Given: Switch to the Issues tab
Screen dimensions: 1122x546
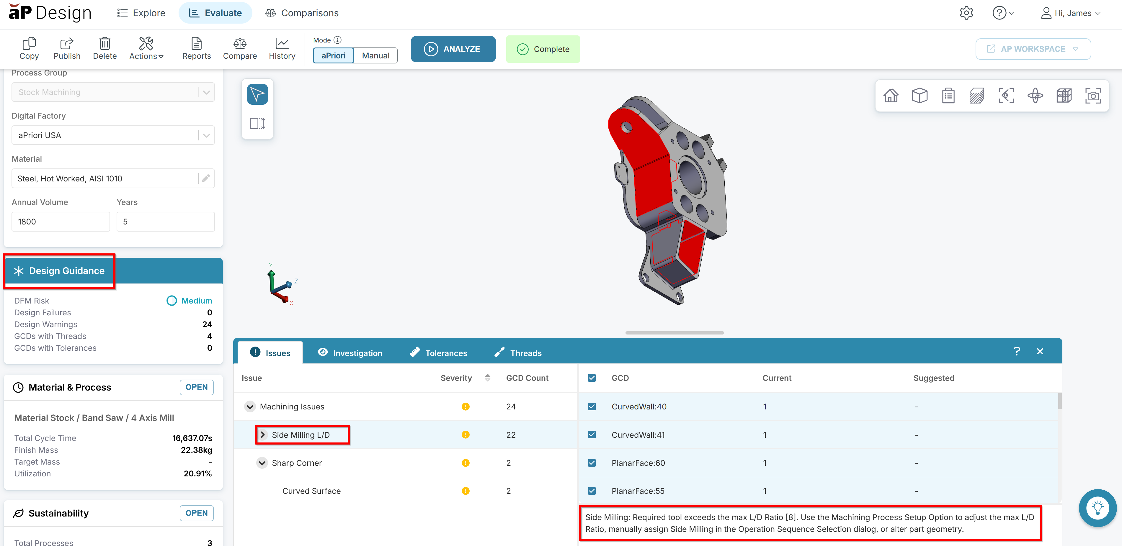Looking at the screenshot, I should tap(270, 353).
